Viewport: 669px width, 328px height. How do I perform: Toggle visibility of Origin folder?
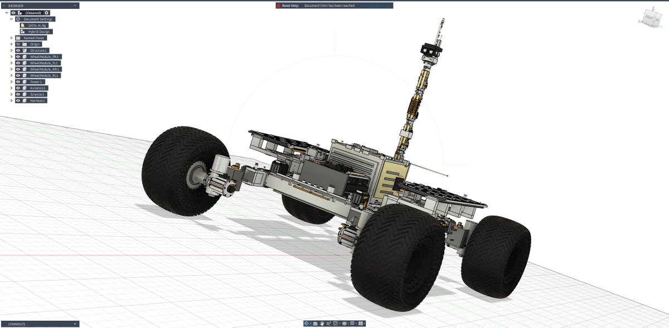[x=18, y=44]
